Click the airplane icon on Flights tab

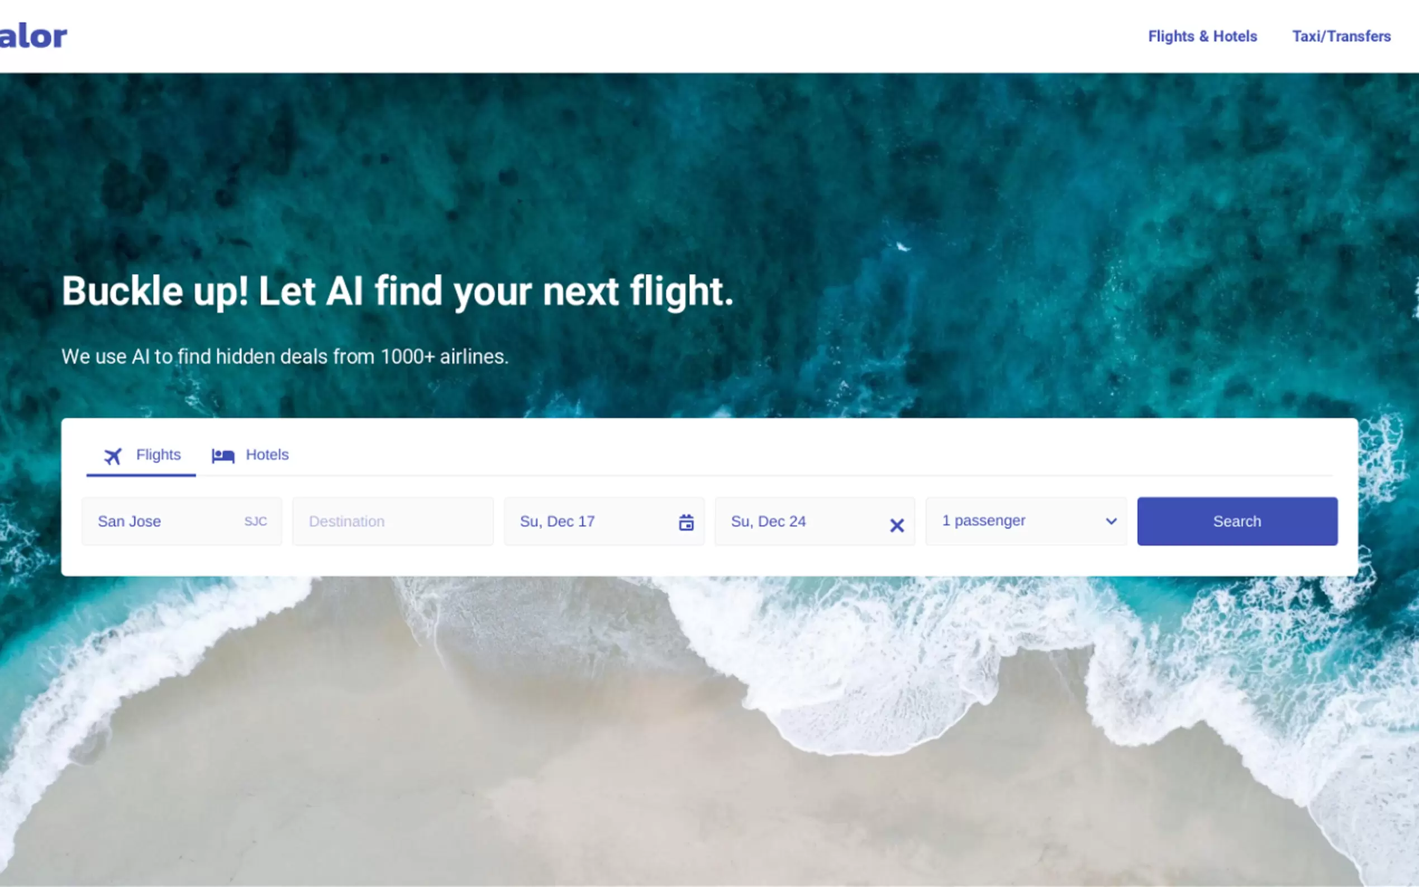coord(113,456)
